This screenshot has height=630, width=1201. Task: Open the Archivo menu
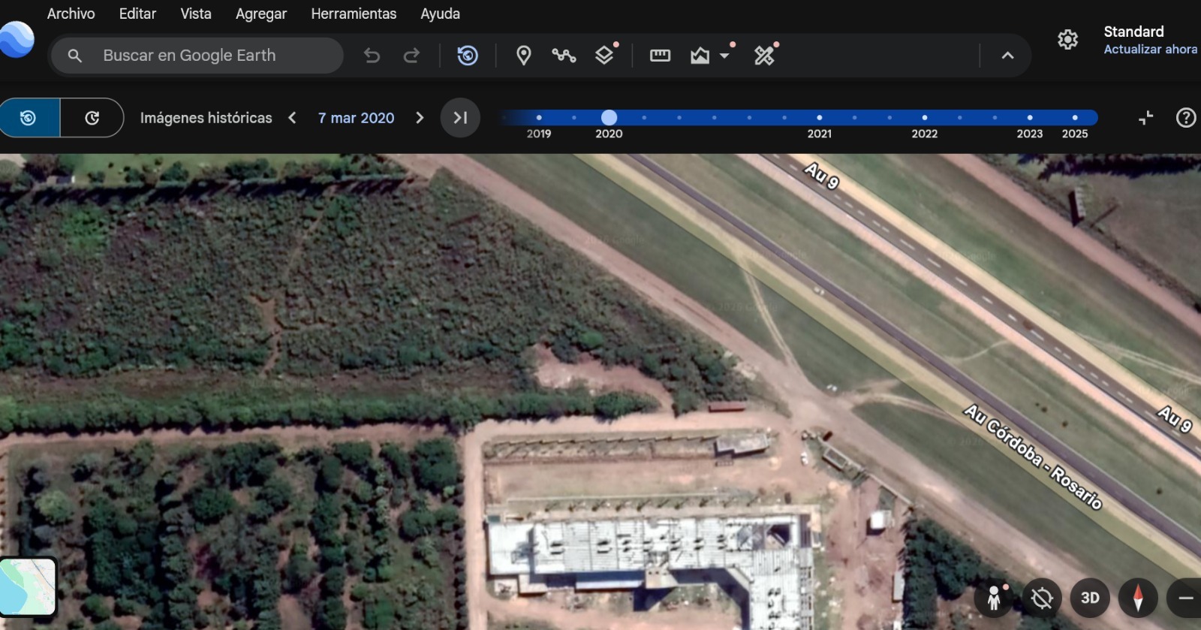point(71,14)
